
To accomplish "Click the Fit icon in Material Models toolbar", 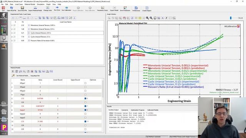I will click(51, 72).
